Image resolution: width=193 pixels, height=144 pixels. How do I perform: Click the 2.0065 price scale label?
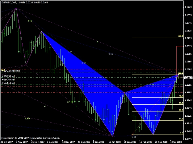click(188, 85)
